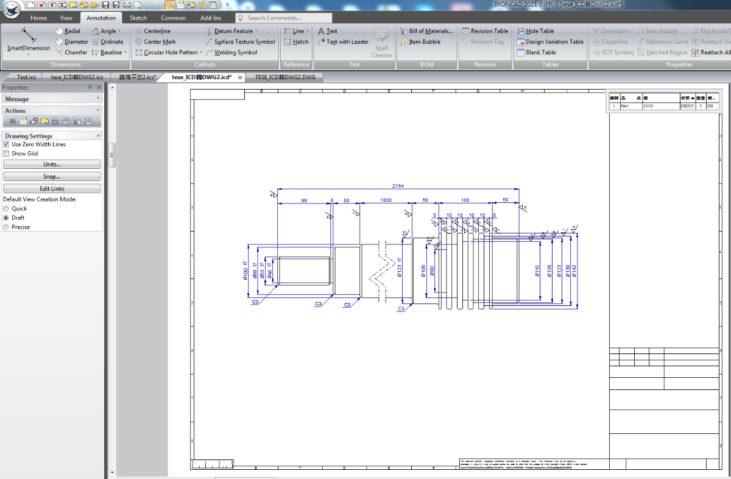
Task: Insert a Blank Table
Action: (x=536, y=52)
